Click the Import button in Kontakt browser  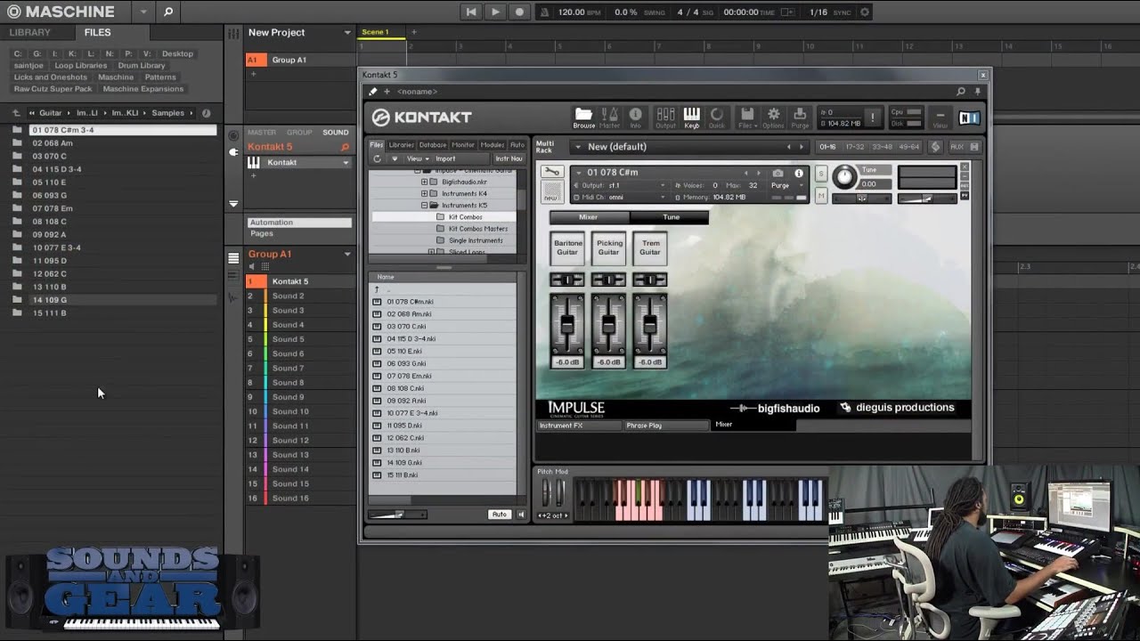[445, 158]
